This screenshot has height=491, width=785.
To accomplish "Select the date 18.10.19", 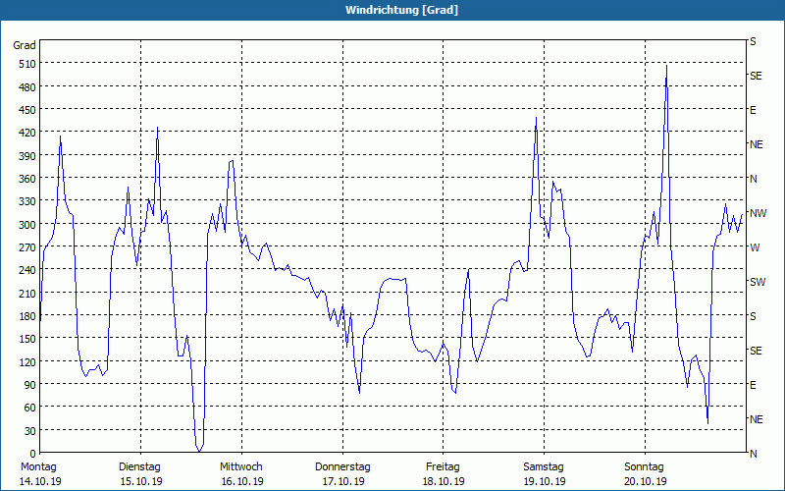I will [x=444, y=481].
